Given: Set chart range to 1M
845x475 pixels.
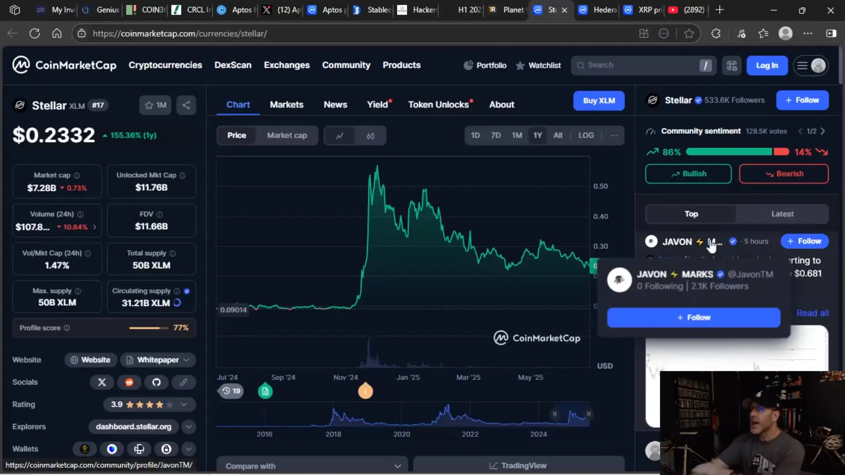Looking at the screenshot, I should (x=517, y=135).
